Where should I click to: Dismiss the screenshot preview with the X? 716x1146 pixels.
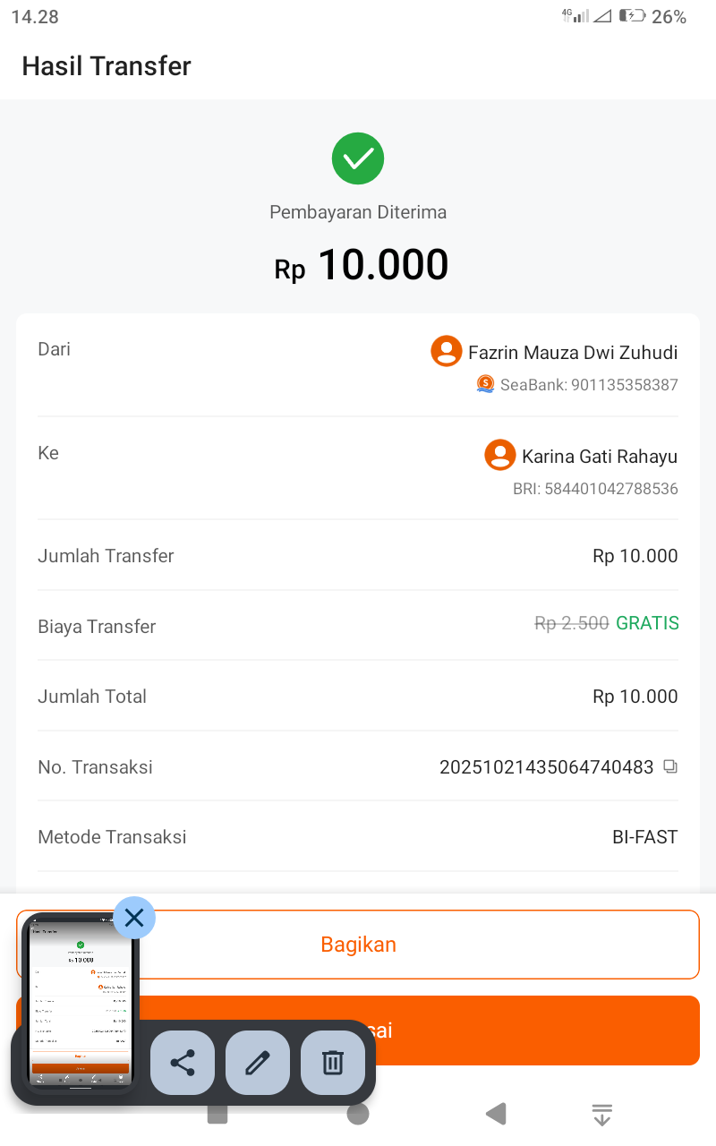[x=134, y=918]
